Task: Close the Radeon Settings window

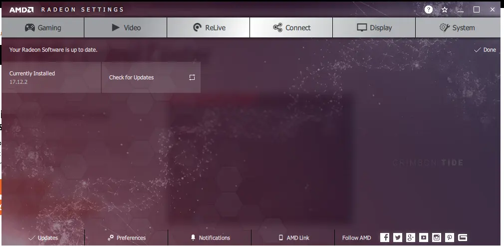Action: 493,9
